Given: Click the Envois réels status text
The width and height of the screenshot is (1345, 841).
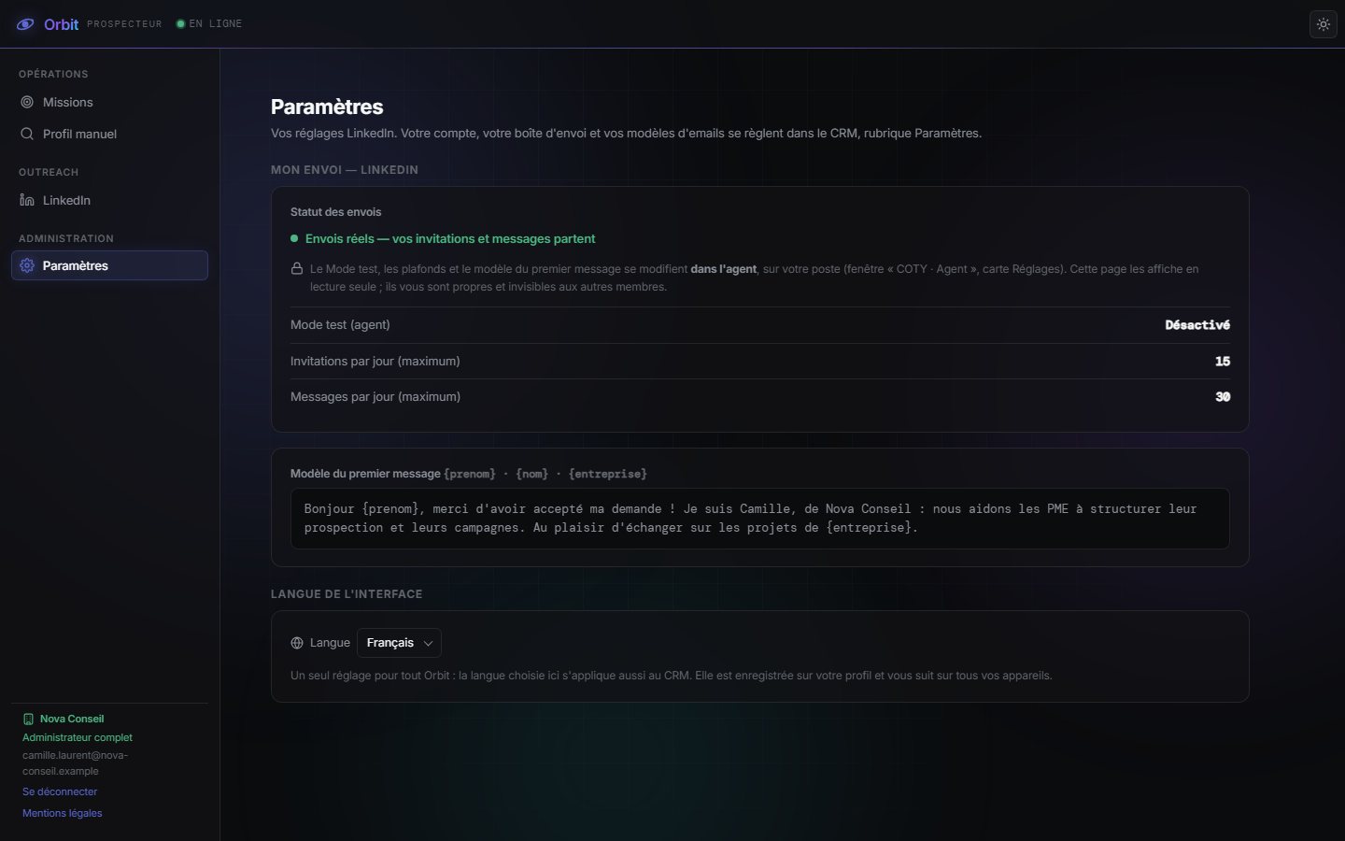Looking at the screenshot, I should (x=450, y=238).
